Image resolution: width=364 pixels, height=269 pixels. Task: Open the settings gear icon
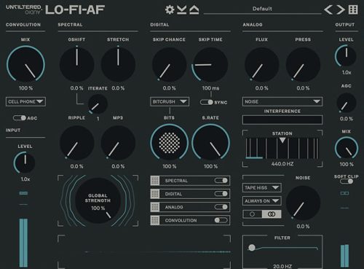(x=170, y=9)
